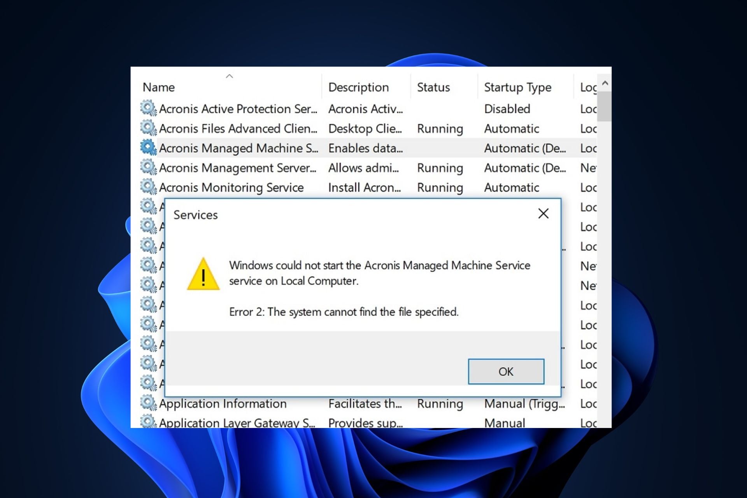Click gear icon of Application Information service
The image size is (747, 498).
[148, 403]
